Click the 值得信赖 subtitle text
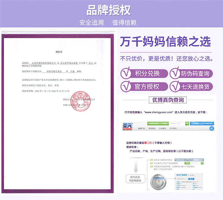Image resolution: width=223 pixels, height=200 pixels. 124,23
